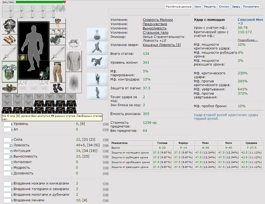Click the Подробнее... details link
Image resolution: width=265 pixels, height=204 pixels.
(x=248, y=40)
